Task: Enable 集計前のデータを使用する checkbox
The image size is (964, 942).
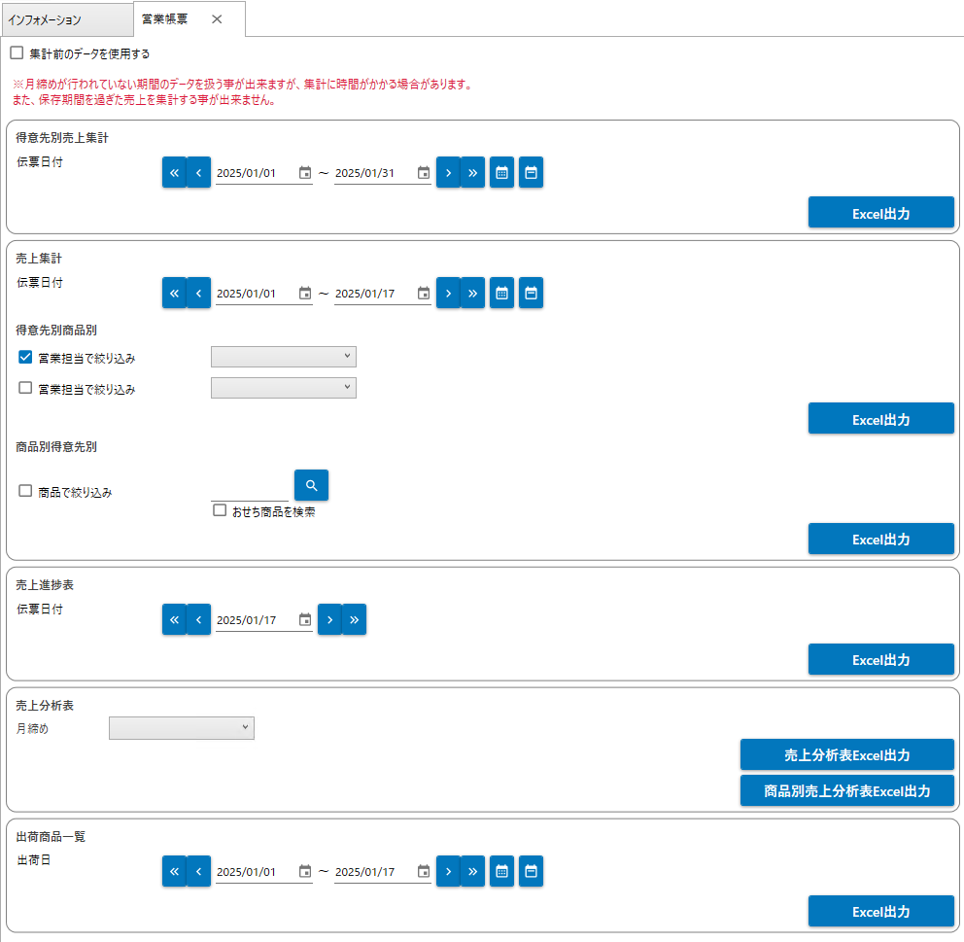Action: (x=17, y=53)
